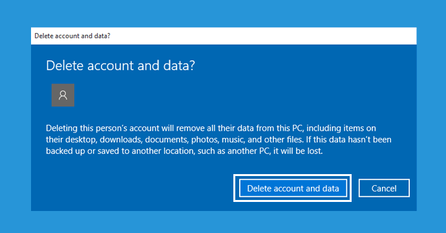Image resolution: width=446 pixels, height=233 pixels.
Task: Click the person silhouette glyph in gray tile
Action: tap(63, 95)
